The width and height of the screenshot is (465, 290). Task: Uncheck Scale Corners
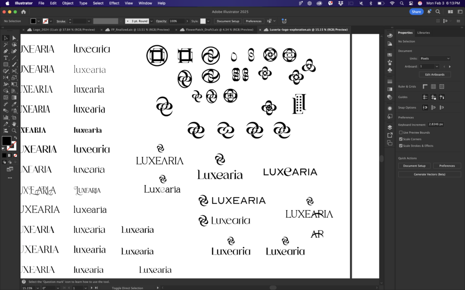point(401,139)
